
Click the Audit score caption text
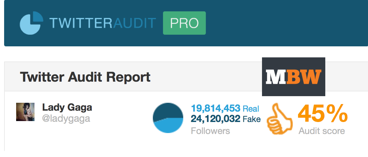coord(322,131)
